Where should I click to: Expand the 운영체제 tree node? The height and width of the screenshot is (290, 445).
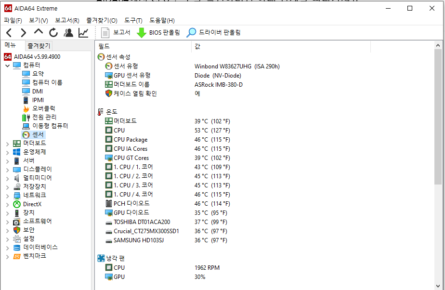7,152
